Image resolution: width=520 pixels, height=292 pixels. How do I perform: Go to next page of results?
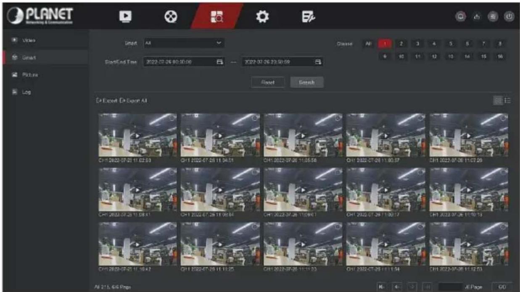tap(411, 287)
